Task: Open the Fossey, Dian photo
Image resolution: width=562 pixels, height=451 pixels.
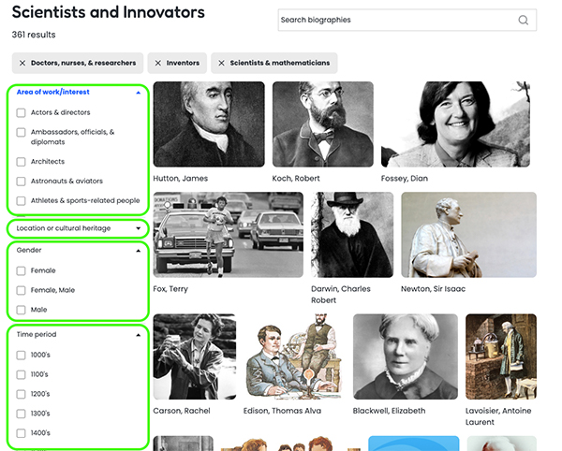Action: point(455,124)
